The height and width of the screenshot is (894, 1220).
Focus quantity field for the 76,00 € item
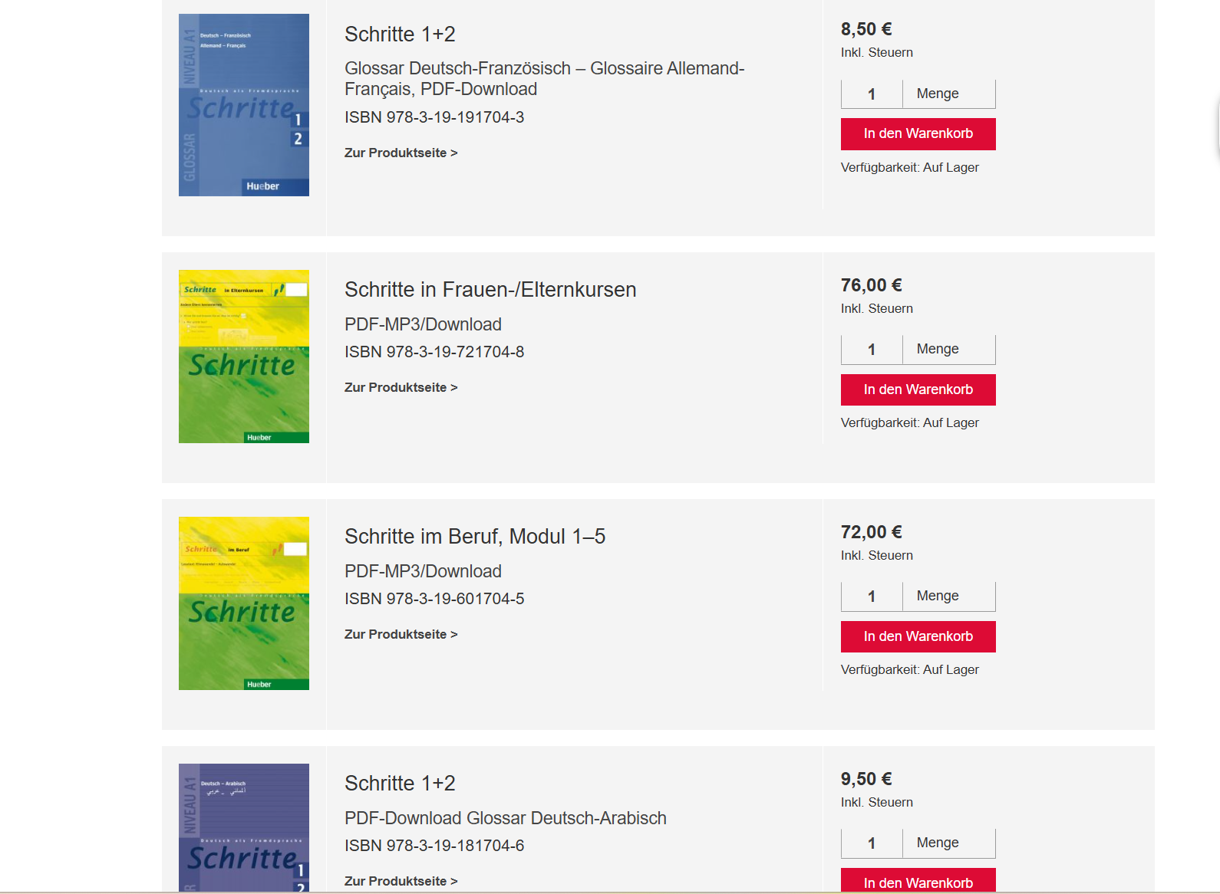pos(872,350)
